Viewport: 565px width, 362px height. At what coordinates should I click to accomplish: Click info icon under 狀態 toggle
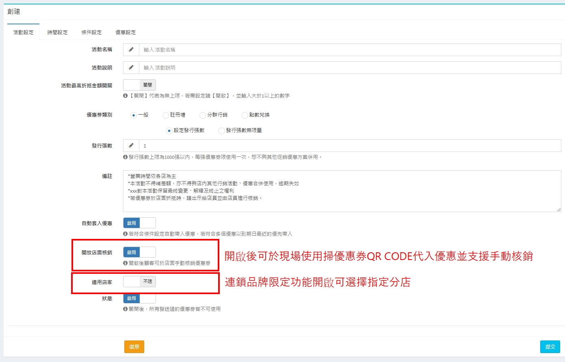126,309
